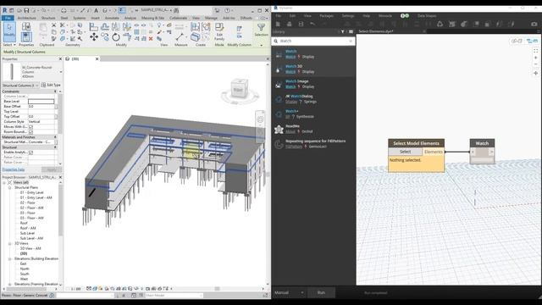Image resolution: width=542 pixels, height=305 pixels.
Task: Select 'ReadMe' library result
Action: tap(313, 129)
